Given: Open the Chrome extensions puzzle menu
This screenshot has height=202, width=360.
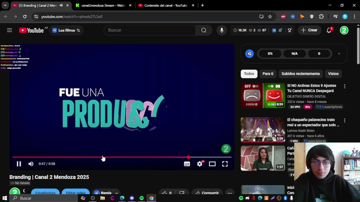Looking at the screenshot, I should (x=321, y=17).
